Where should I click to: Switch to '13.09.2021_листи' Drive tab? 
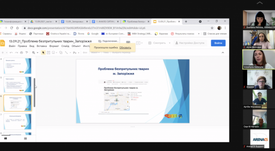[43, 21]
